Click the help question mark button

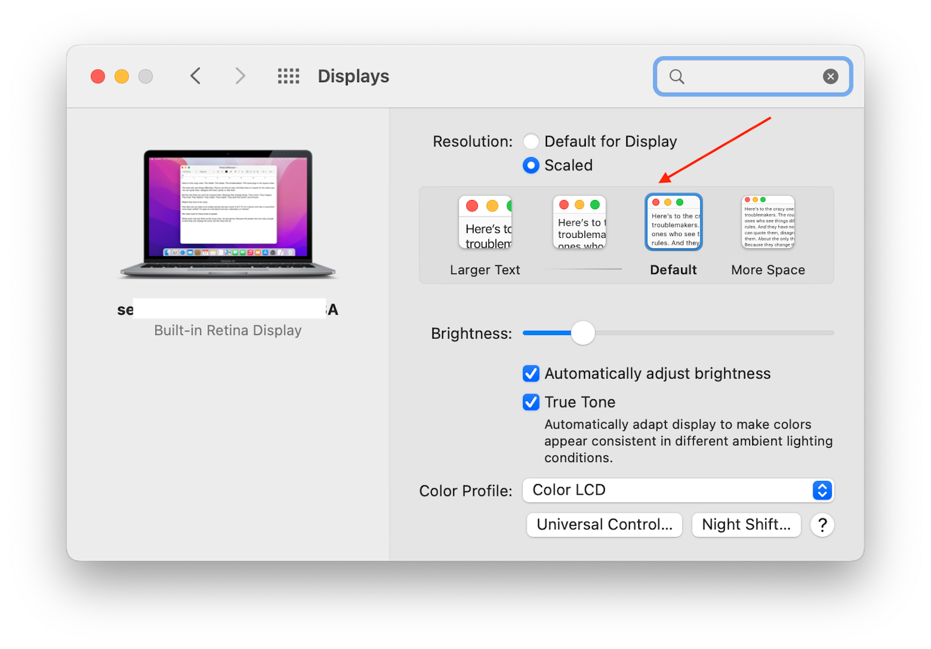point(822,524)
